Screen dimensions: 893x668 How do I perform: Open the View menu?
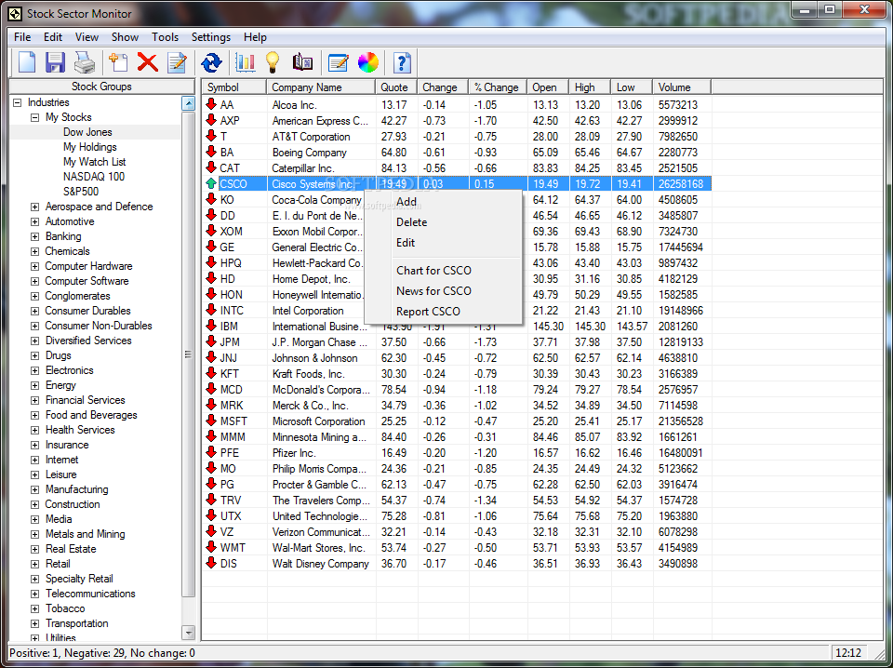(87, 37)
